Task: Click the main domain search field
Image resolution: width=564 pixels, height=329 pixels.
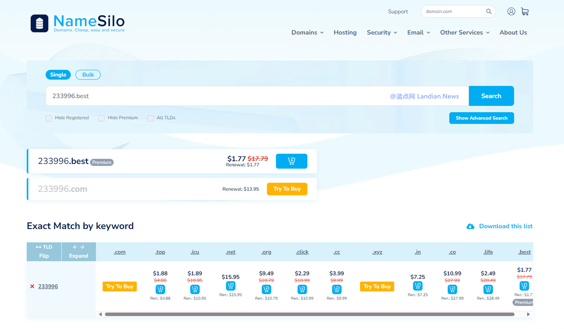Action: pyautogui.click(x=257, y=96)
